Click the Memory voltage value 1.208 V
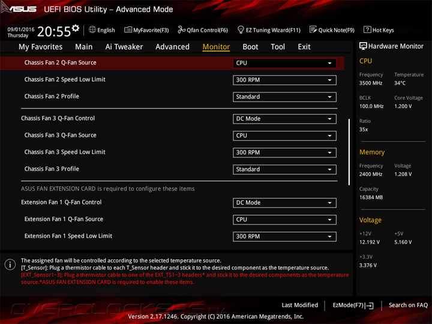 point(403,174)
